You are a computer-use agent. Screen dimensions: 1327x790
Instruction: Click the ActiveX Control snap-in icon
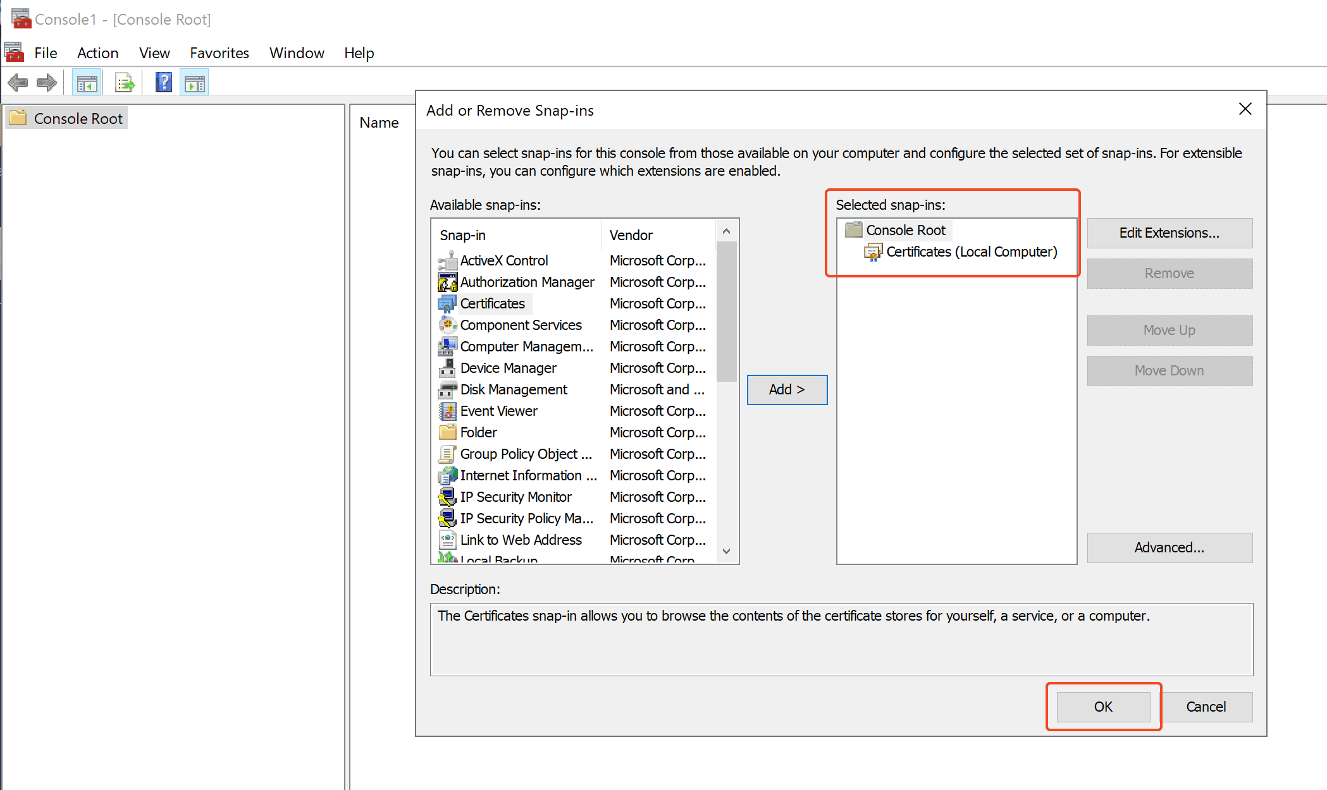coord(447,260)
